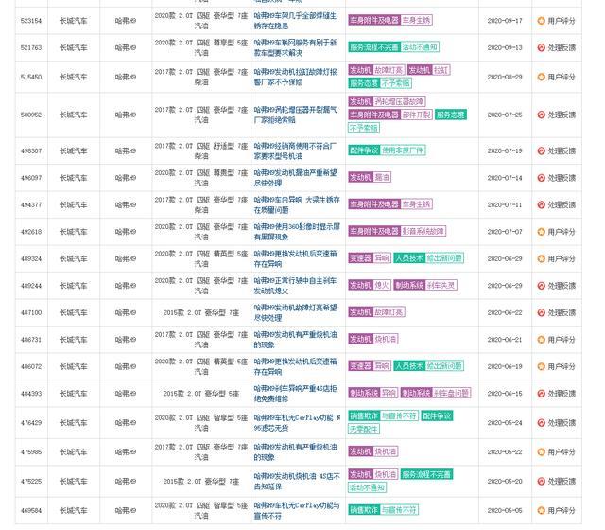Open complaint link 哈弗H9发动机漏油严重

[x=295, y=178]
